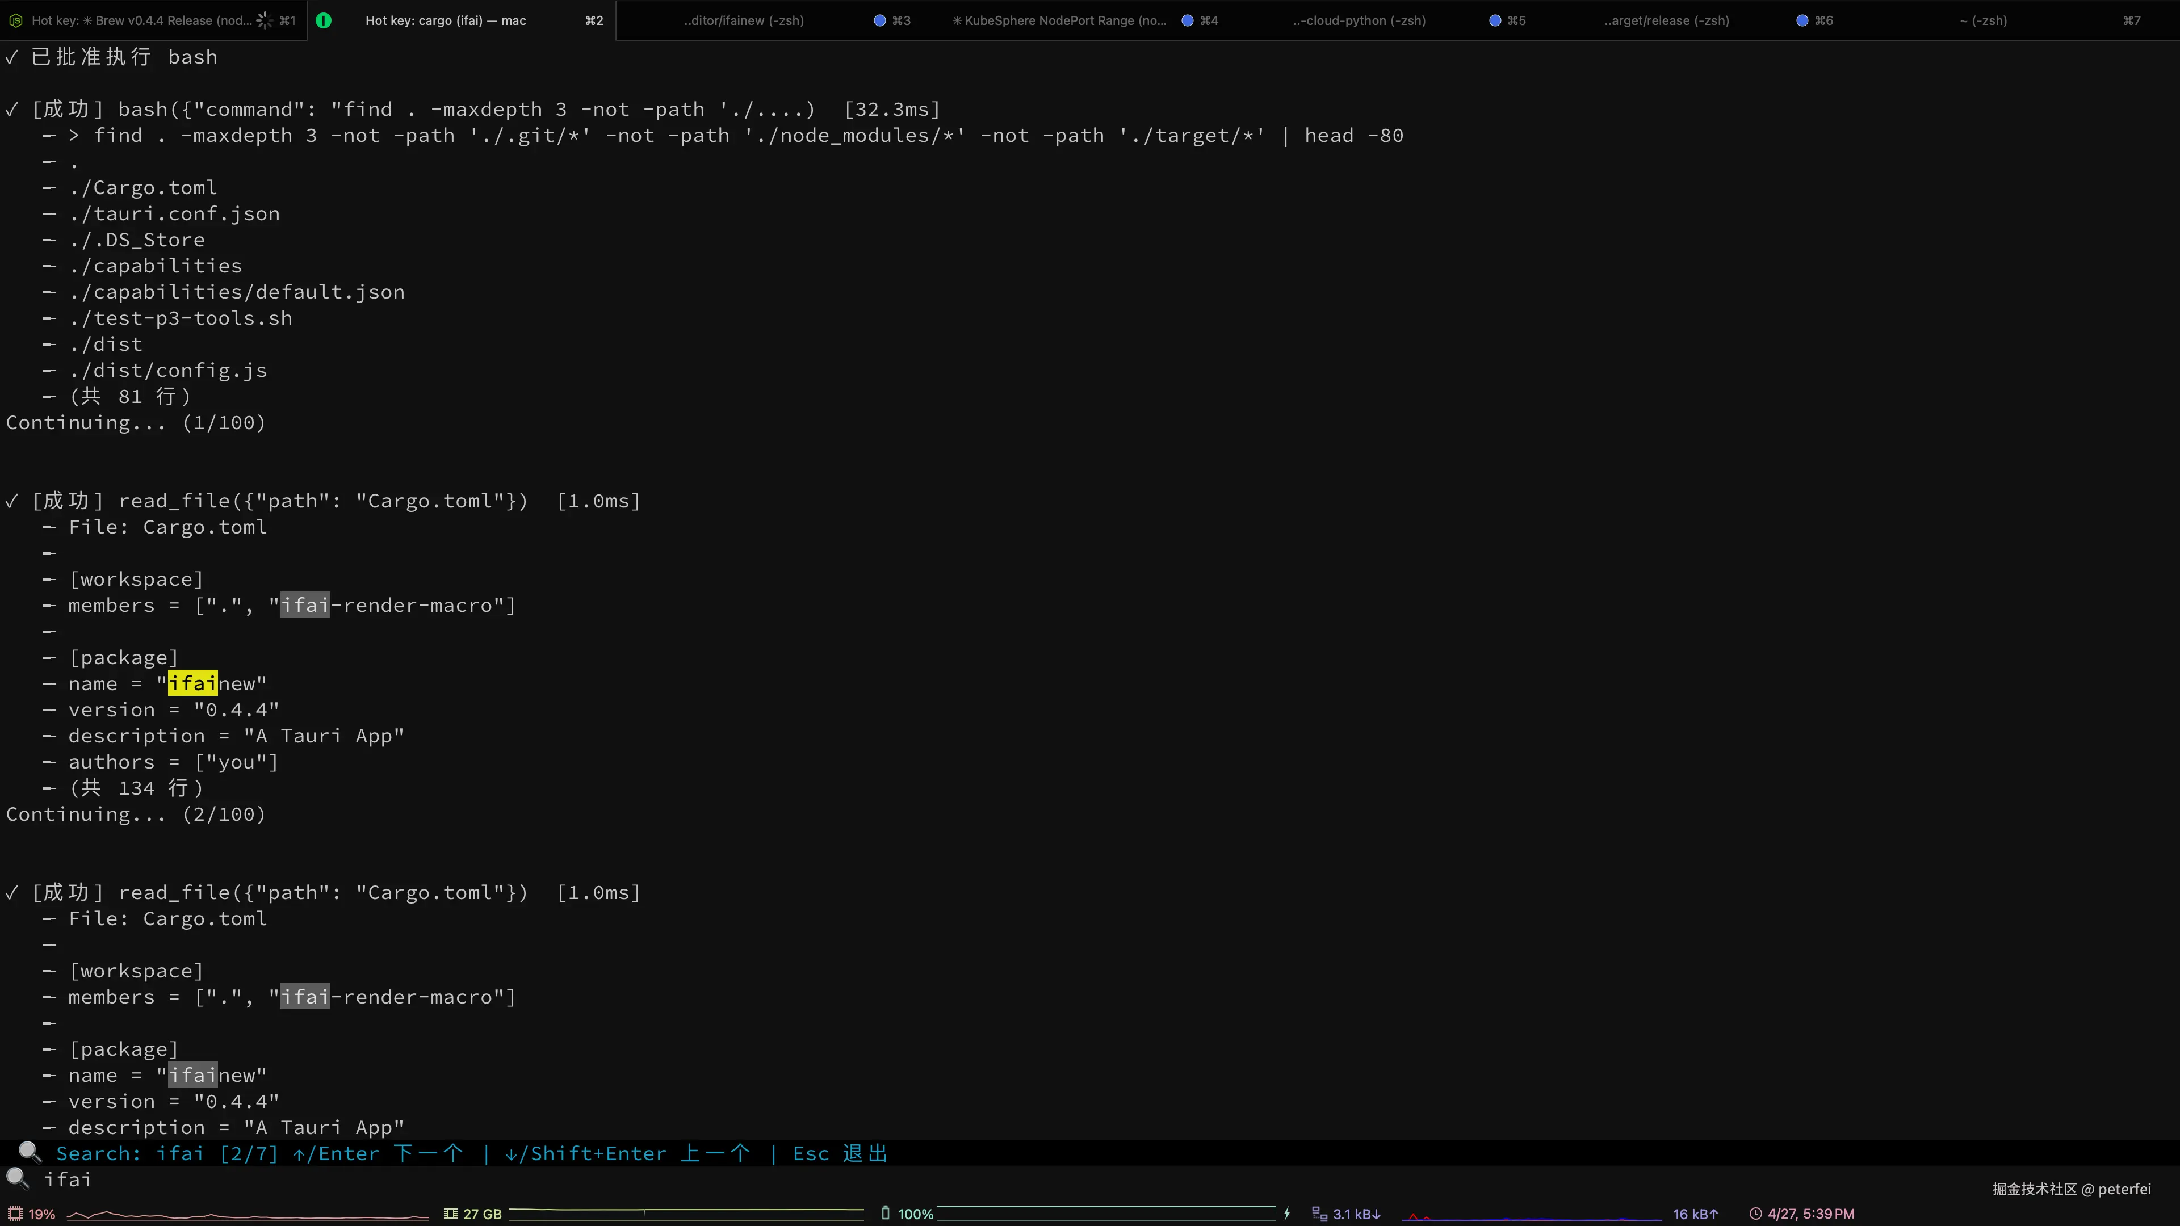The width and height of the screenshot is (2180, 1226).
Task: Click the charging bolt icon in status bar
Action: 1286,1214
